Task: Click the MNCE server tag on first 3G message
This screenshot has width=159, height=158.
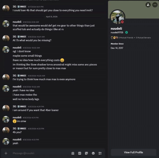Action: pyautogui.click(x=22, y=7)
